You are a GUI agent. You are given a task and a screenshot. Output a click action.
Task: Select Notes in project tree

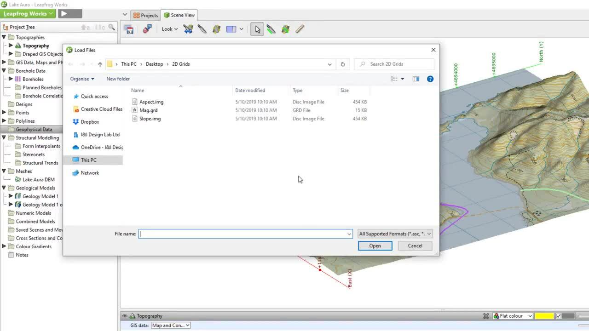22,255
